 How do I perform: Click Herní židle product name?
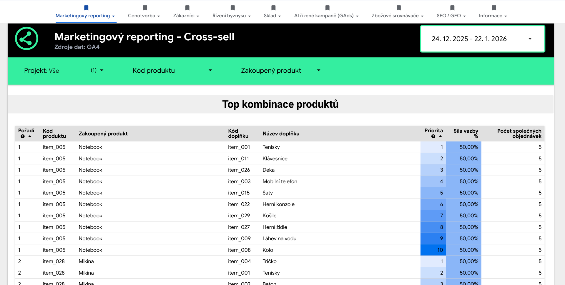(x=275, y=227)
